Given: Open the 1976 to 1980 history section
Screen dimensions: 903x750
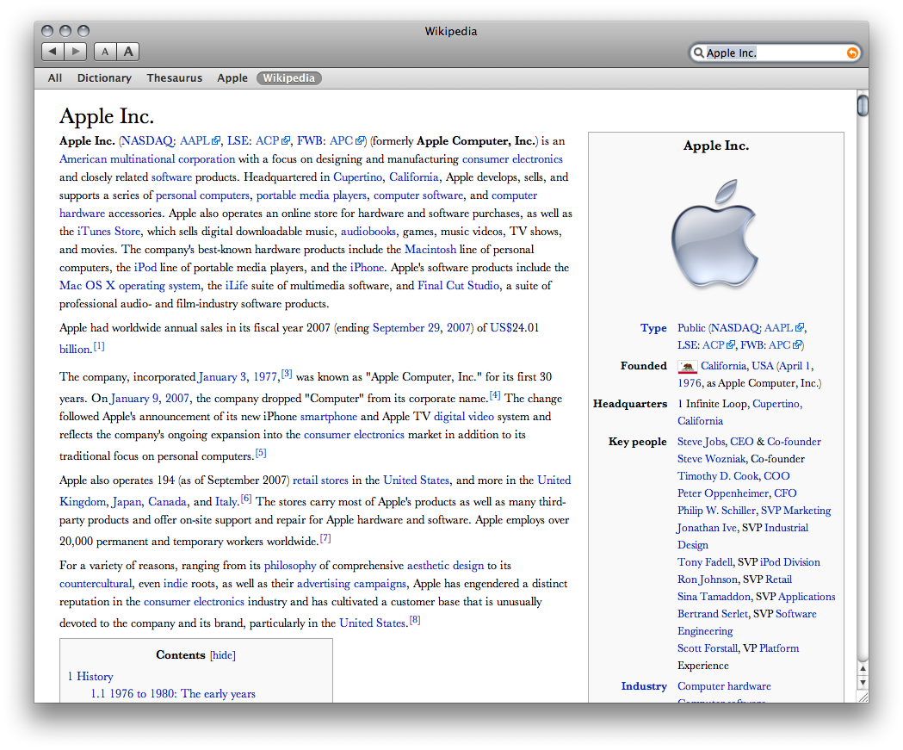Looking at the screenshot, I should pyautogui.click(x=173, y=693).
